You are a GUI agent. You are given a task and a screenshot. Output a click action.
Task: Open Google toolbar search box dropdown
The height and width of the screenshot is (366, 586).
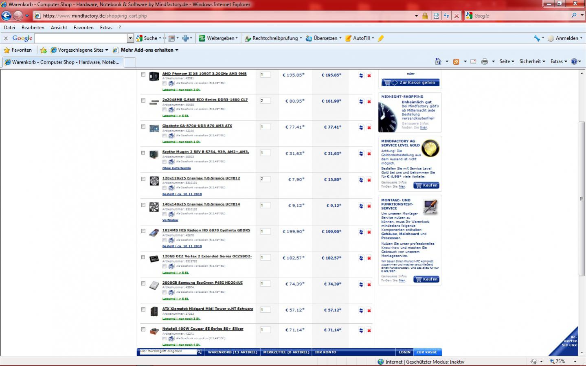click(130, 38)
